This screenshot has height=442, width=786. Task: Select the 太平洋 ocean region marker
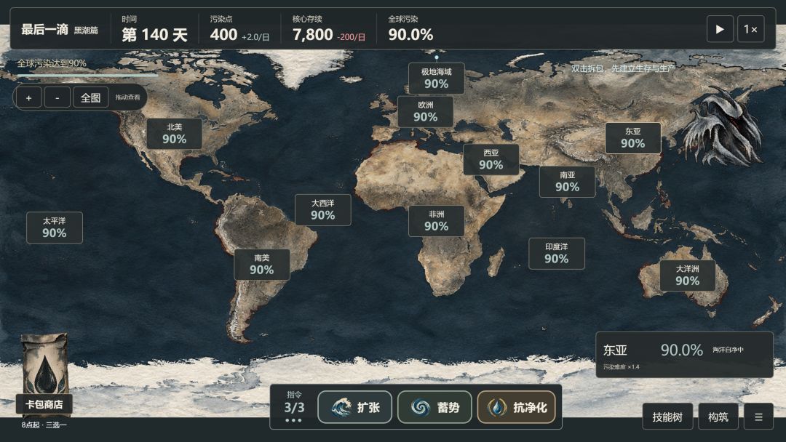[x=54, y=228]
